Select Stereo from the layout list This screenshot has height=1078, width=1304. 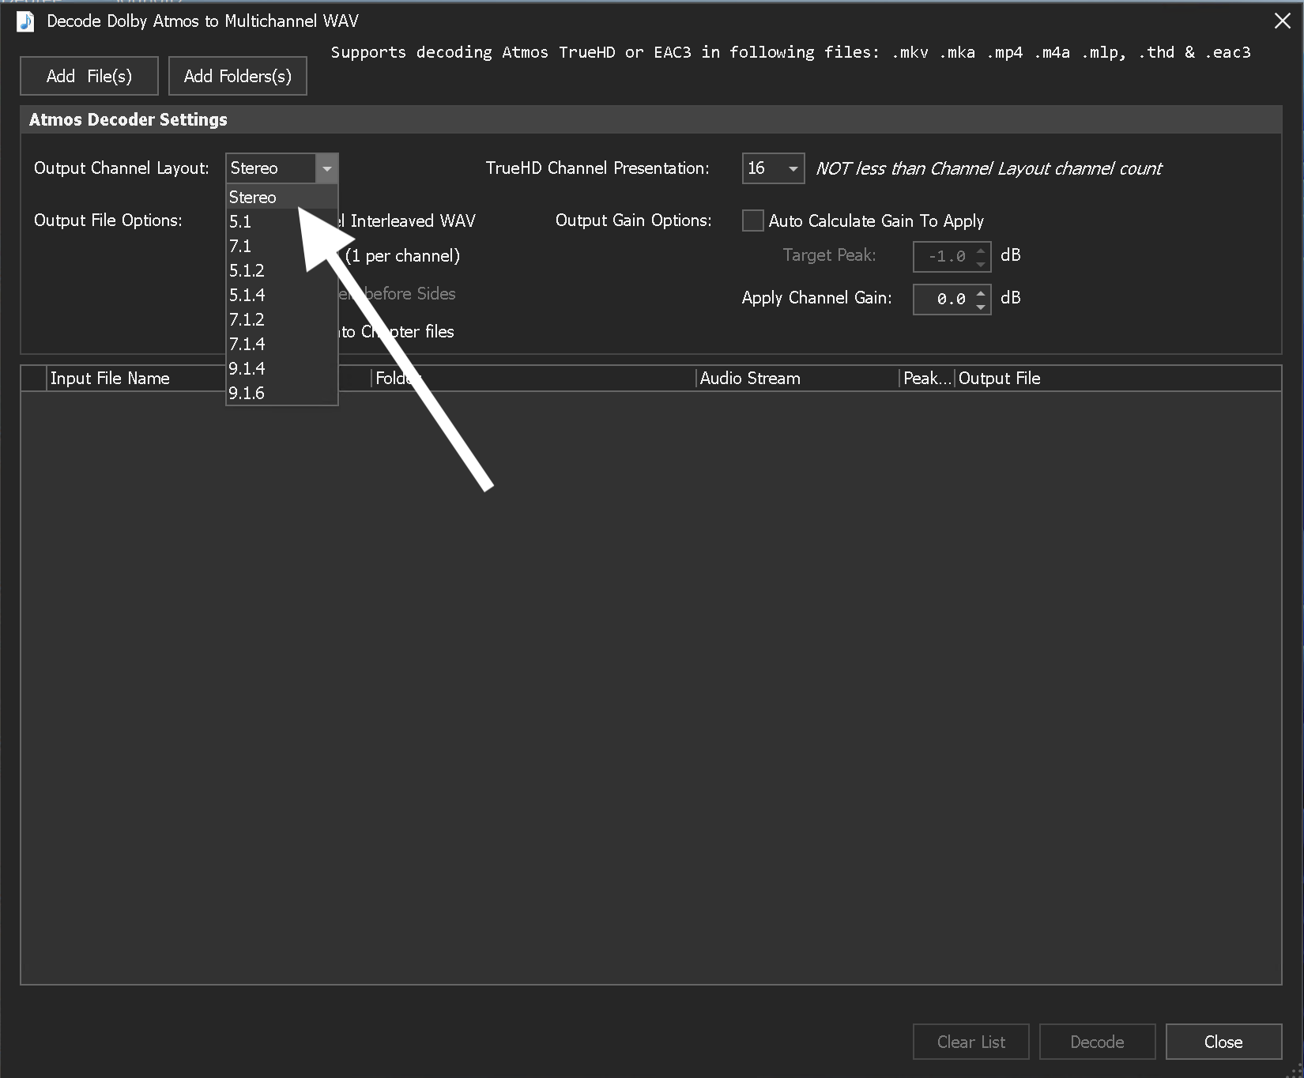(282, 197)
